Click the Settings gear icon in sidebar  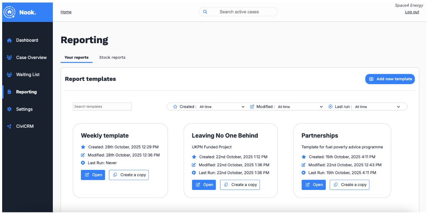tap(9, 109)
